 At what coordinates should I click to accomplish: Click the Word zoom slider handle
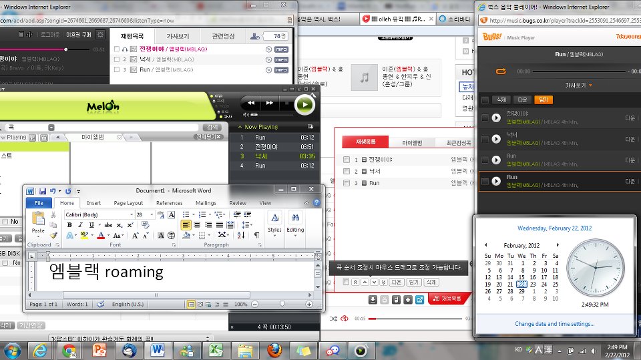(282, 304)
